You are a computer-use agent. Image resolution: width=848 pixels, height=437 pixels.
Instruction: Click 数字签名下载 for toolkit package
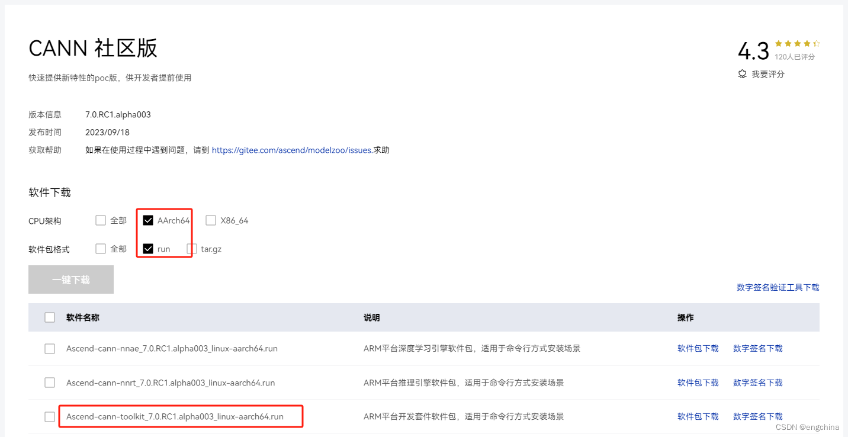click(758, 417)
